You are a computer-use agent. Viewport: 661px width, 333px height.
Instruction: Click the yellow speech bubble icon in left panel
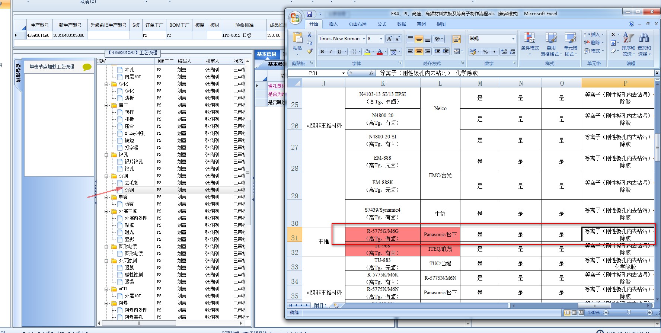tap(87, 67)
